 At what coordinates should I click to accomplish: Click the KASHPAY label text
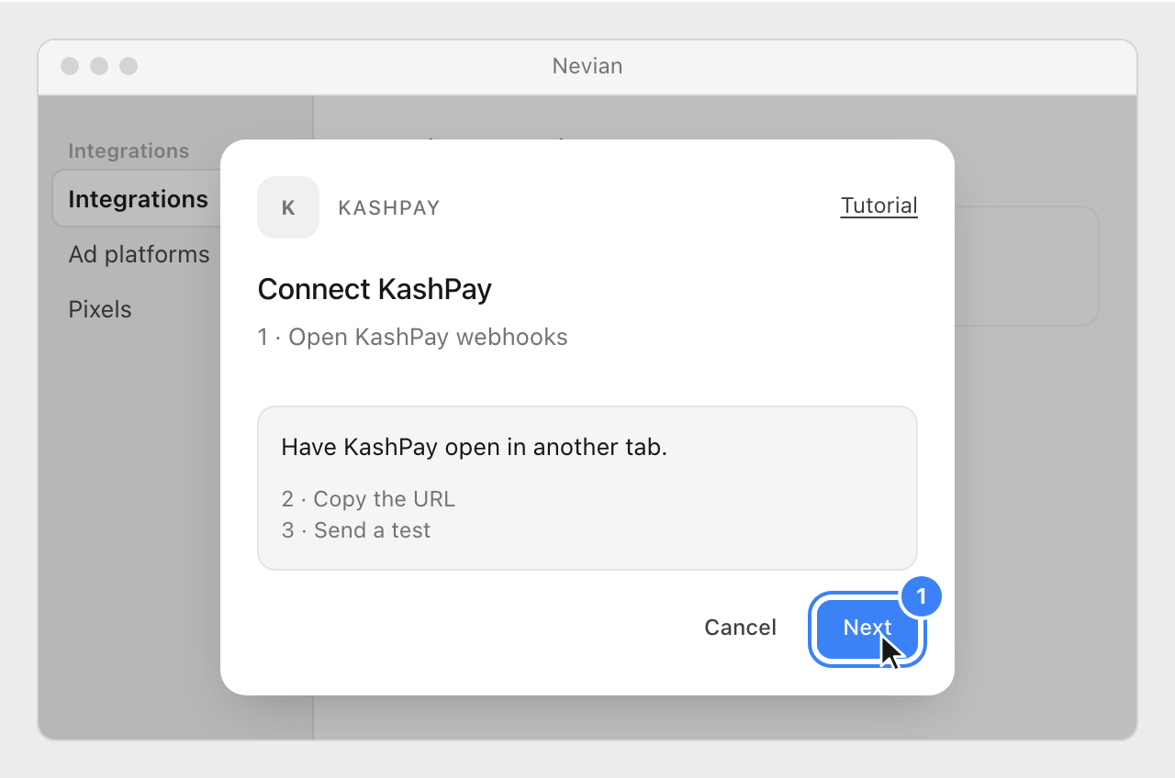(389, 208)
